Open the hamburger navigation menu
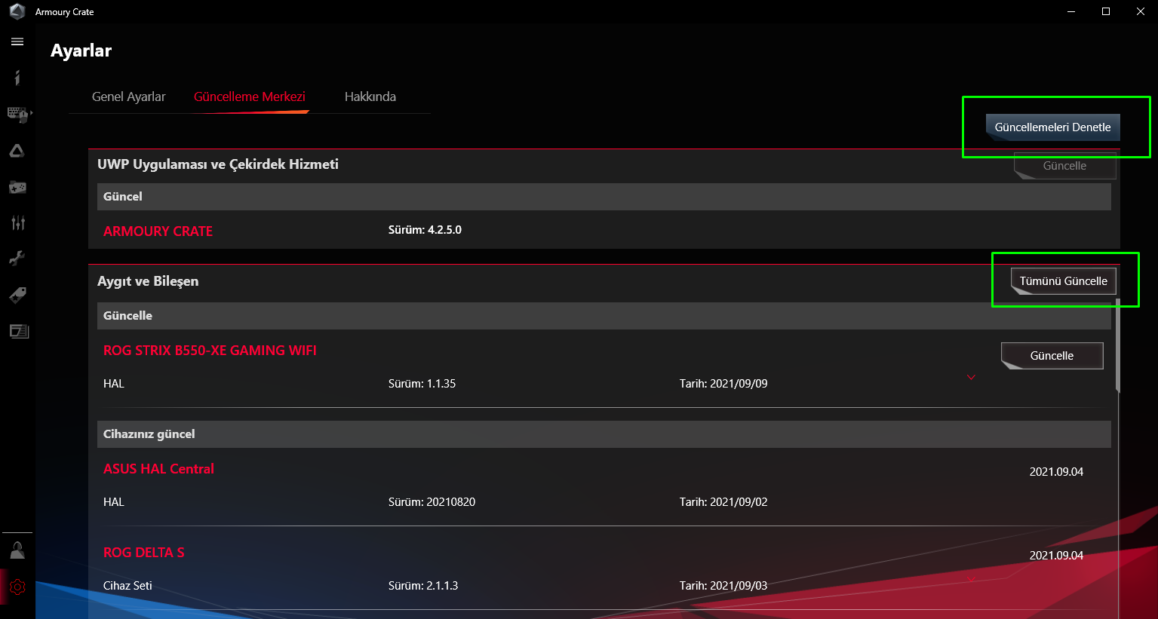This screenshot has width=1158, height=619. (17, 41)
